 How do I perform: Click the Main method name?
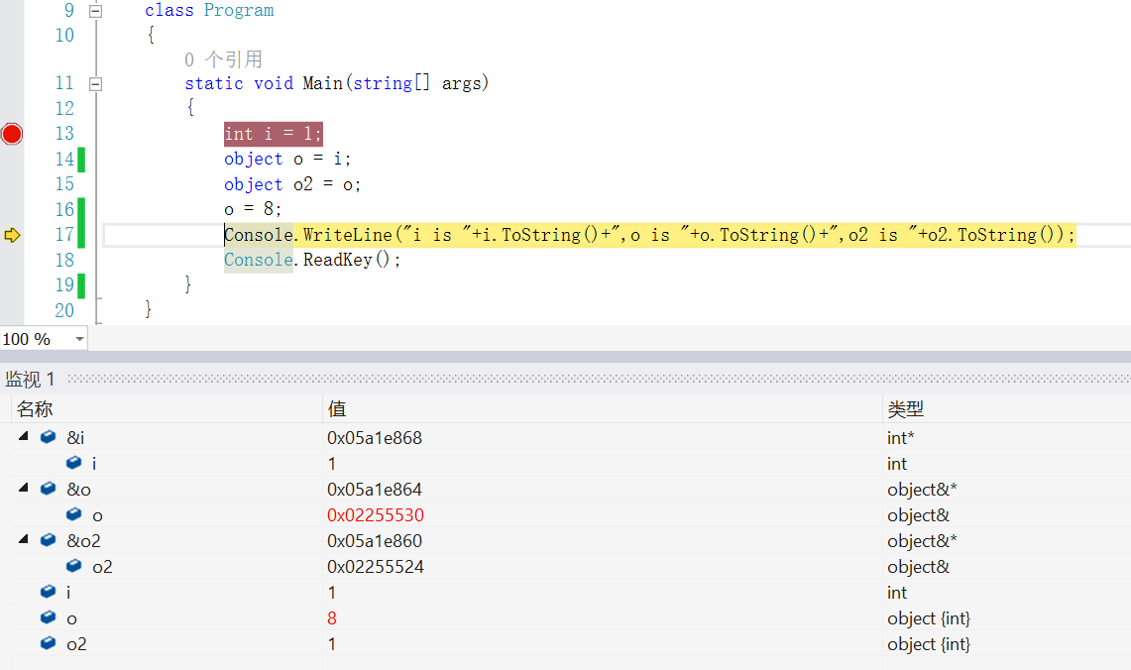click(322, 83)
